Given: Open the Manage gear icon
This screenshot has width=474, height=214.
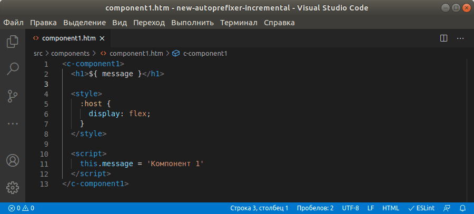Looking at the screenshot, I should [x=13, y=188].
